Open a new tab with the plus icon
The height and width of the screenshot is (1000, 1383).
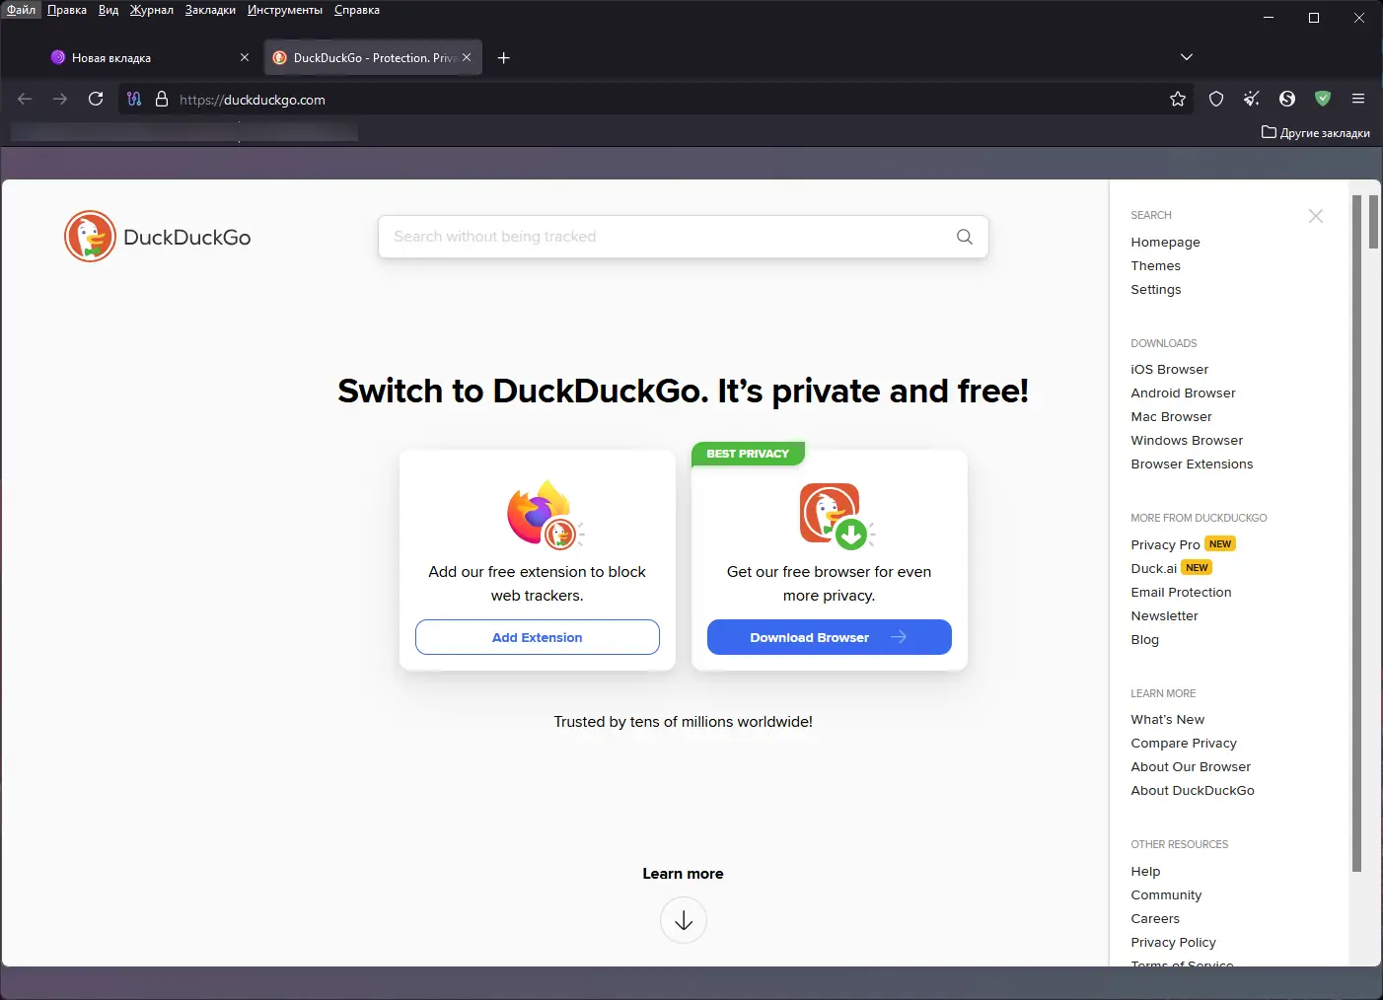tap(503, 57)
